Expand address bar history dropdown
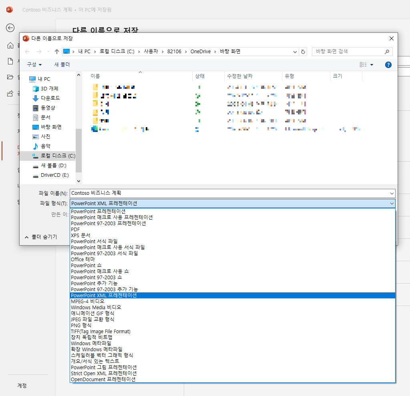Screen dimensions: 410x396 [295, 52]
